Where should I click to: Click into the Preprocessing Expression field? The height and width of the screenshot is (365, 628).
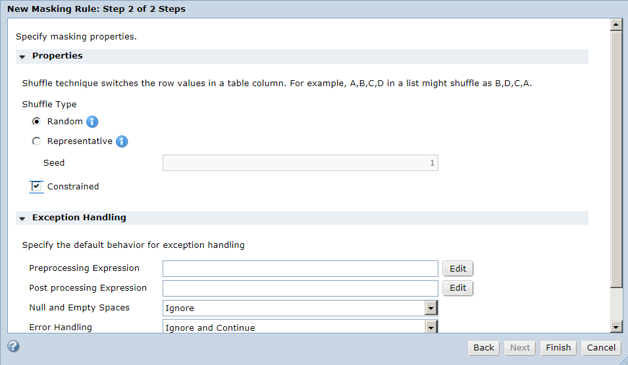pyautogui.click(x=300, y=268)
